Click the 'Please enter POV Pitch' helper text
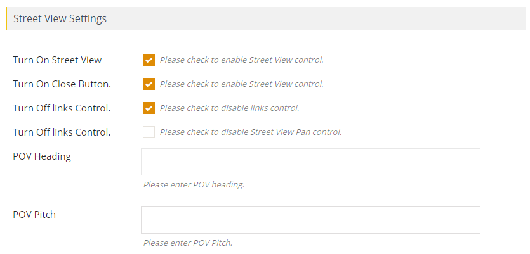The width and height of the screenshot is (530, 254). pos(188,243)
